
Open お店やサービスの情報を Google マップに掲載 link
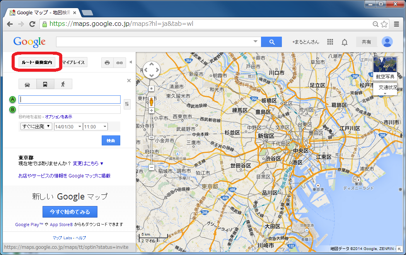coord(64,176)
